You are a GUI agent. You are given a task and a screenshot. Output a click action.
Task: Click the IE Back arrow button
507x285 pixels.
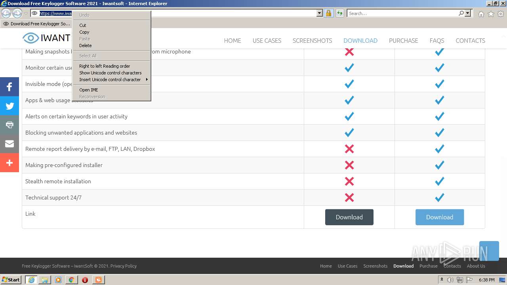click(x=6, y=13)
